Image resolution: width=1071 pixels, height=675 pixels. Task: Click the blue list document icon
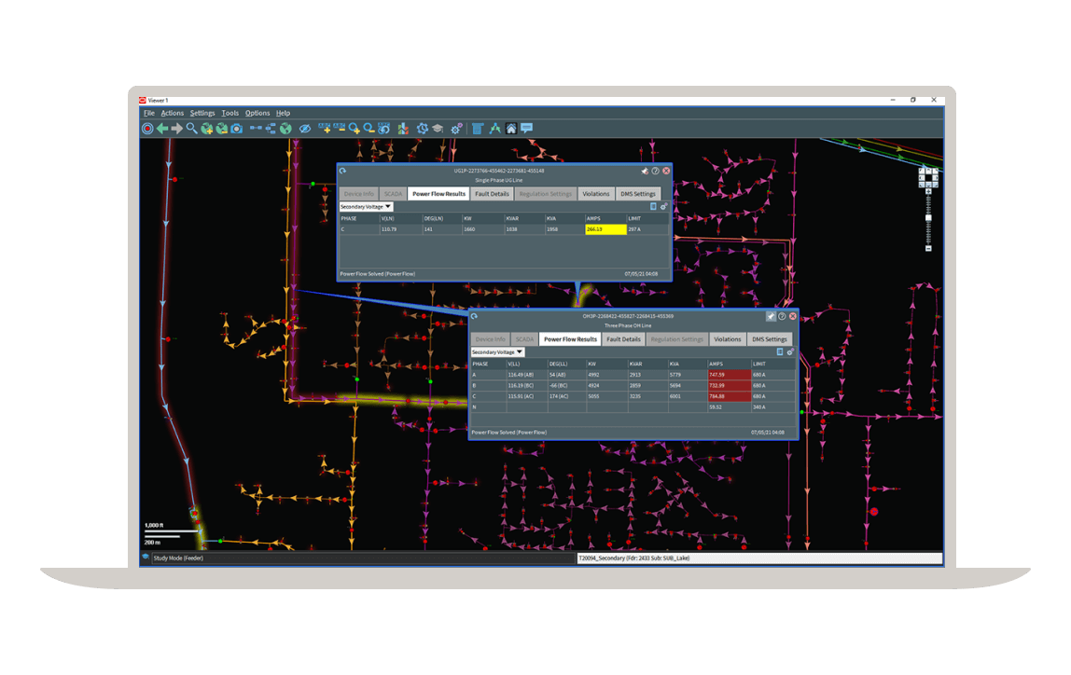point(478,129)
